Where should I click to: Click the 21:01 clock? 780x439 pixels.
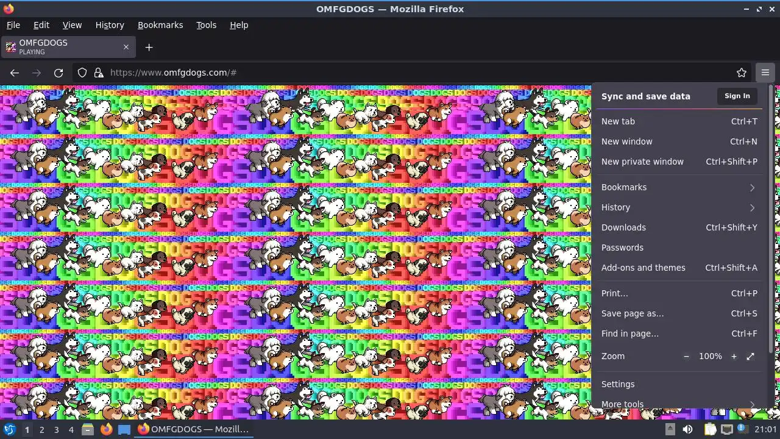point(765,429)
